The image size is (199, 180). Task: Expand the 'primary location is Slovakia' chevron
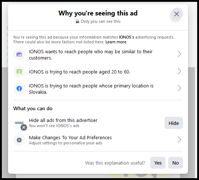tap(179, 88)
